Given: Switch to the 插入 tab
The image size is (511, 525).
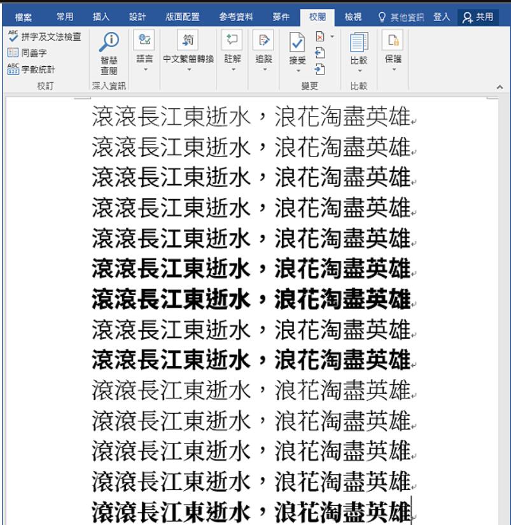Looking at the screenshot, I should point(101,17).
